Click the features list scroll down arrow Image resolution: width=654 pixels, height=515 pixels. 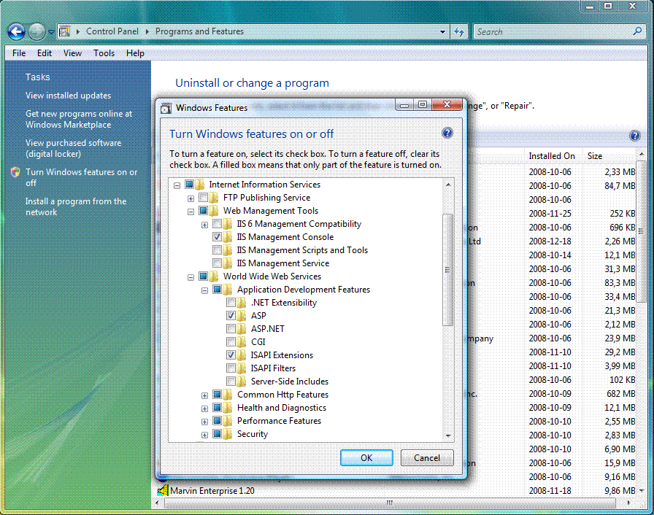448,435
